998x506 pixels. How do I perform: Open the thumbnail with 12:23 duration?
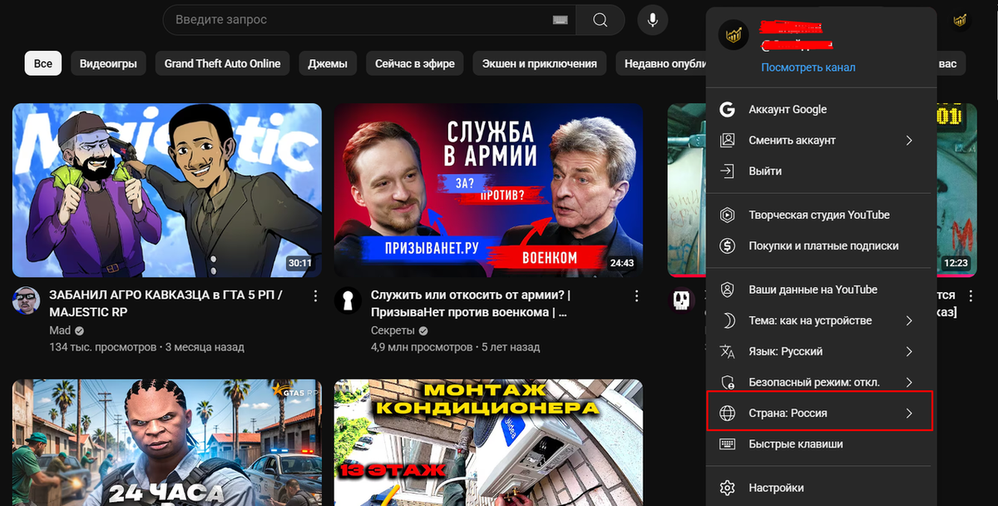pos(956,190)
